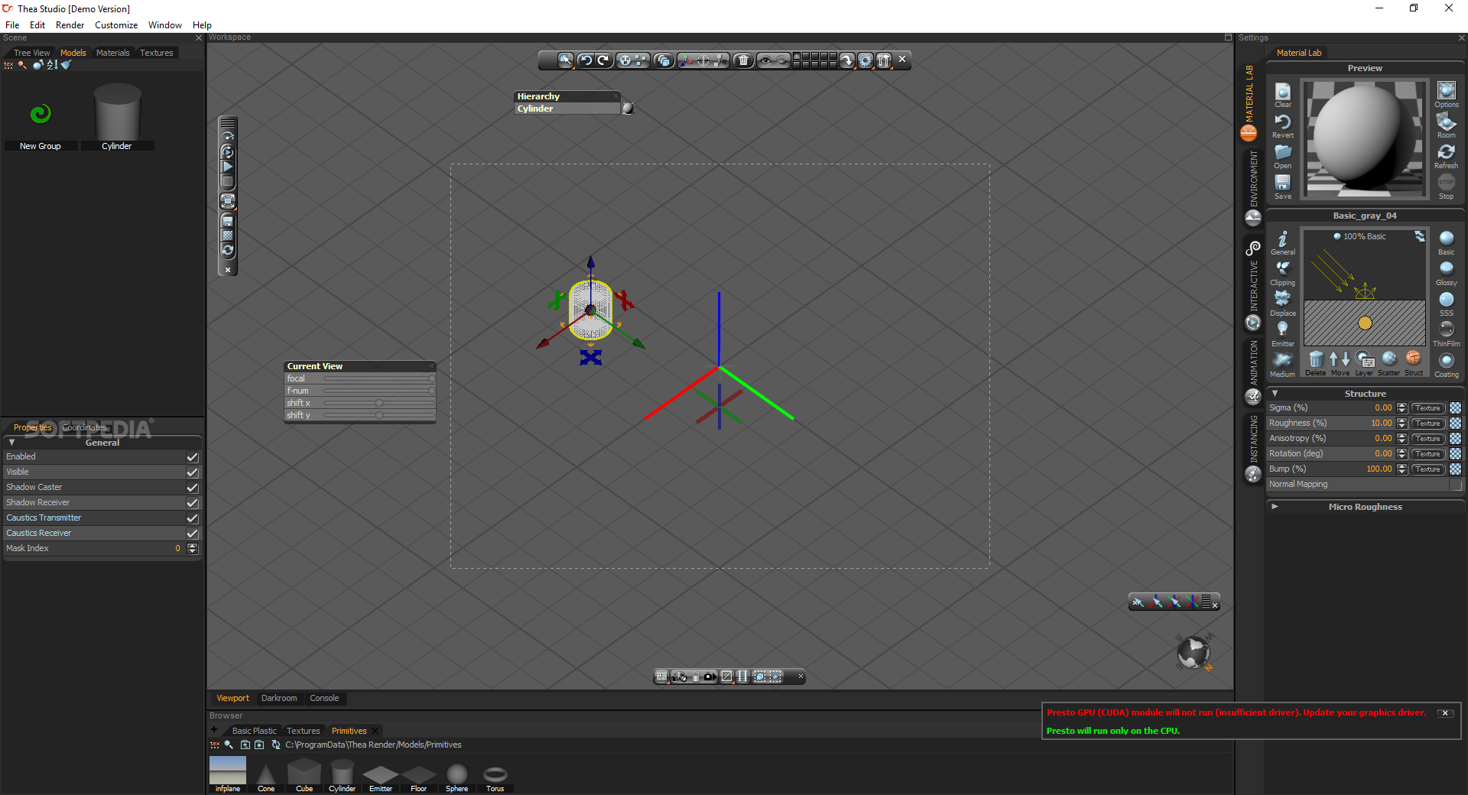Open the gear settings icon in workspace toolbar
This screenshot has width=1468, height=795.
point(866,60)
